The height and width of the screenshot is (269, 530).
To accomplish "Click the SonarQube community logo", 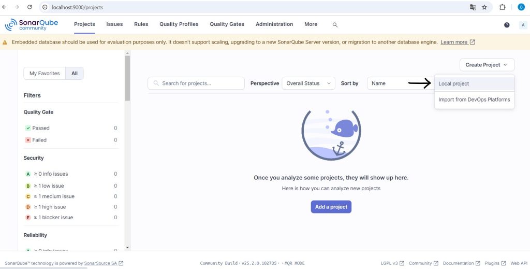I will (x=32, y=25).
